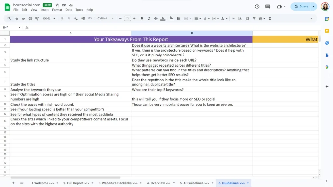
Task: Toggle bold formatting
Action: click(142, 19)
